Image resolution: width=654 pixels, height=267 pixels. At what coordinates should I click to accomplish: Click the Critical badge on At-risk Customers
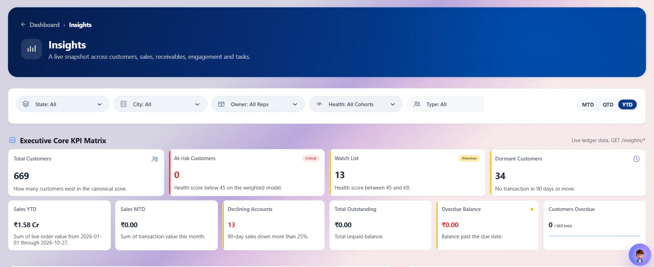pyautogui.click(x=311, y=158)
